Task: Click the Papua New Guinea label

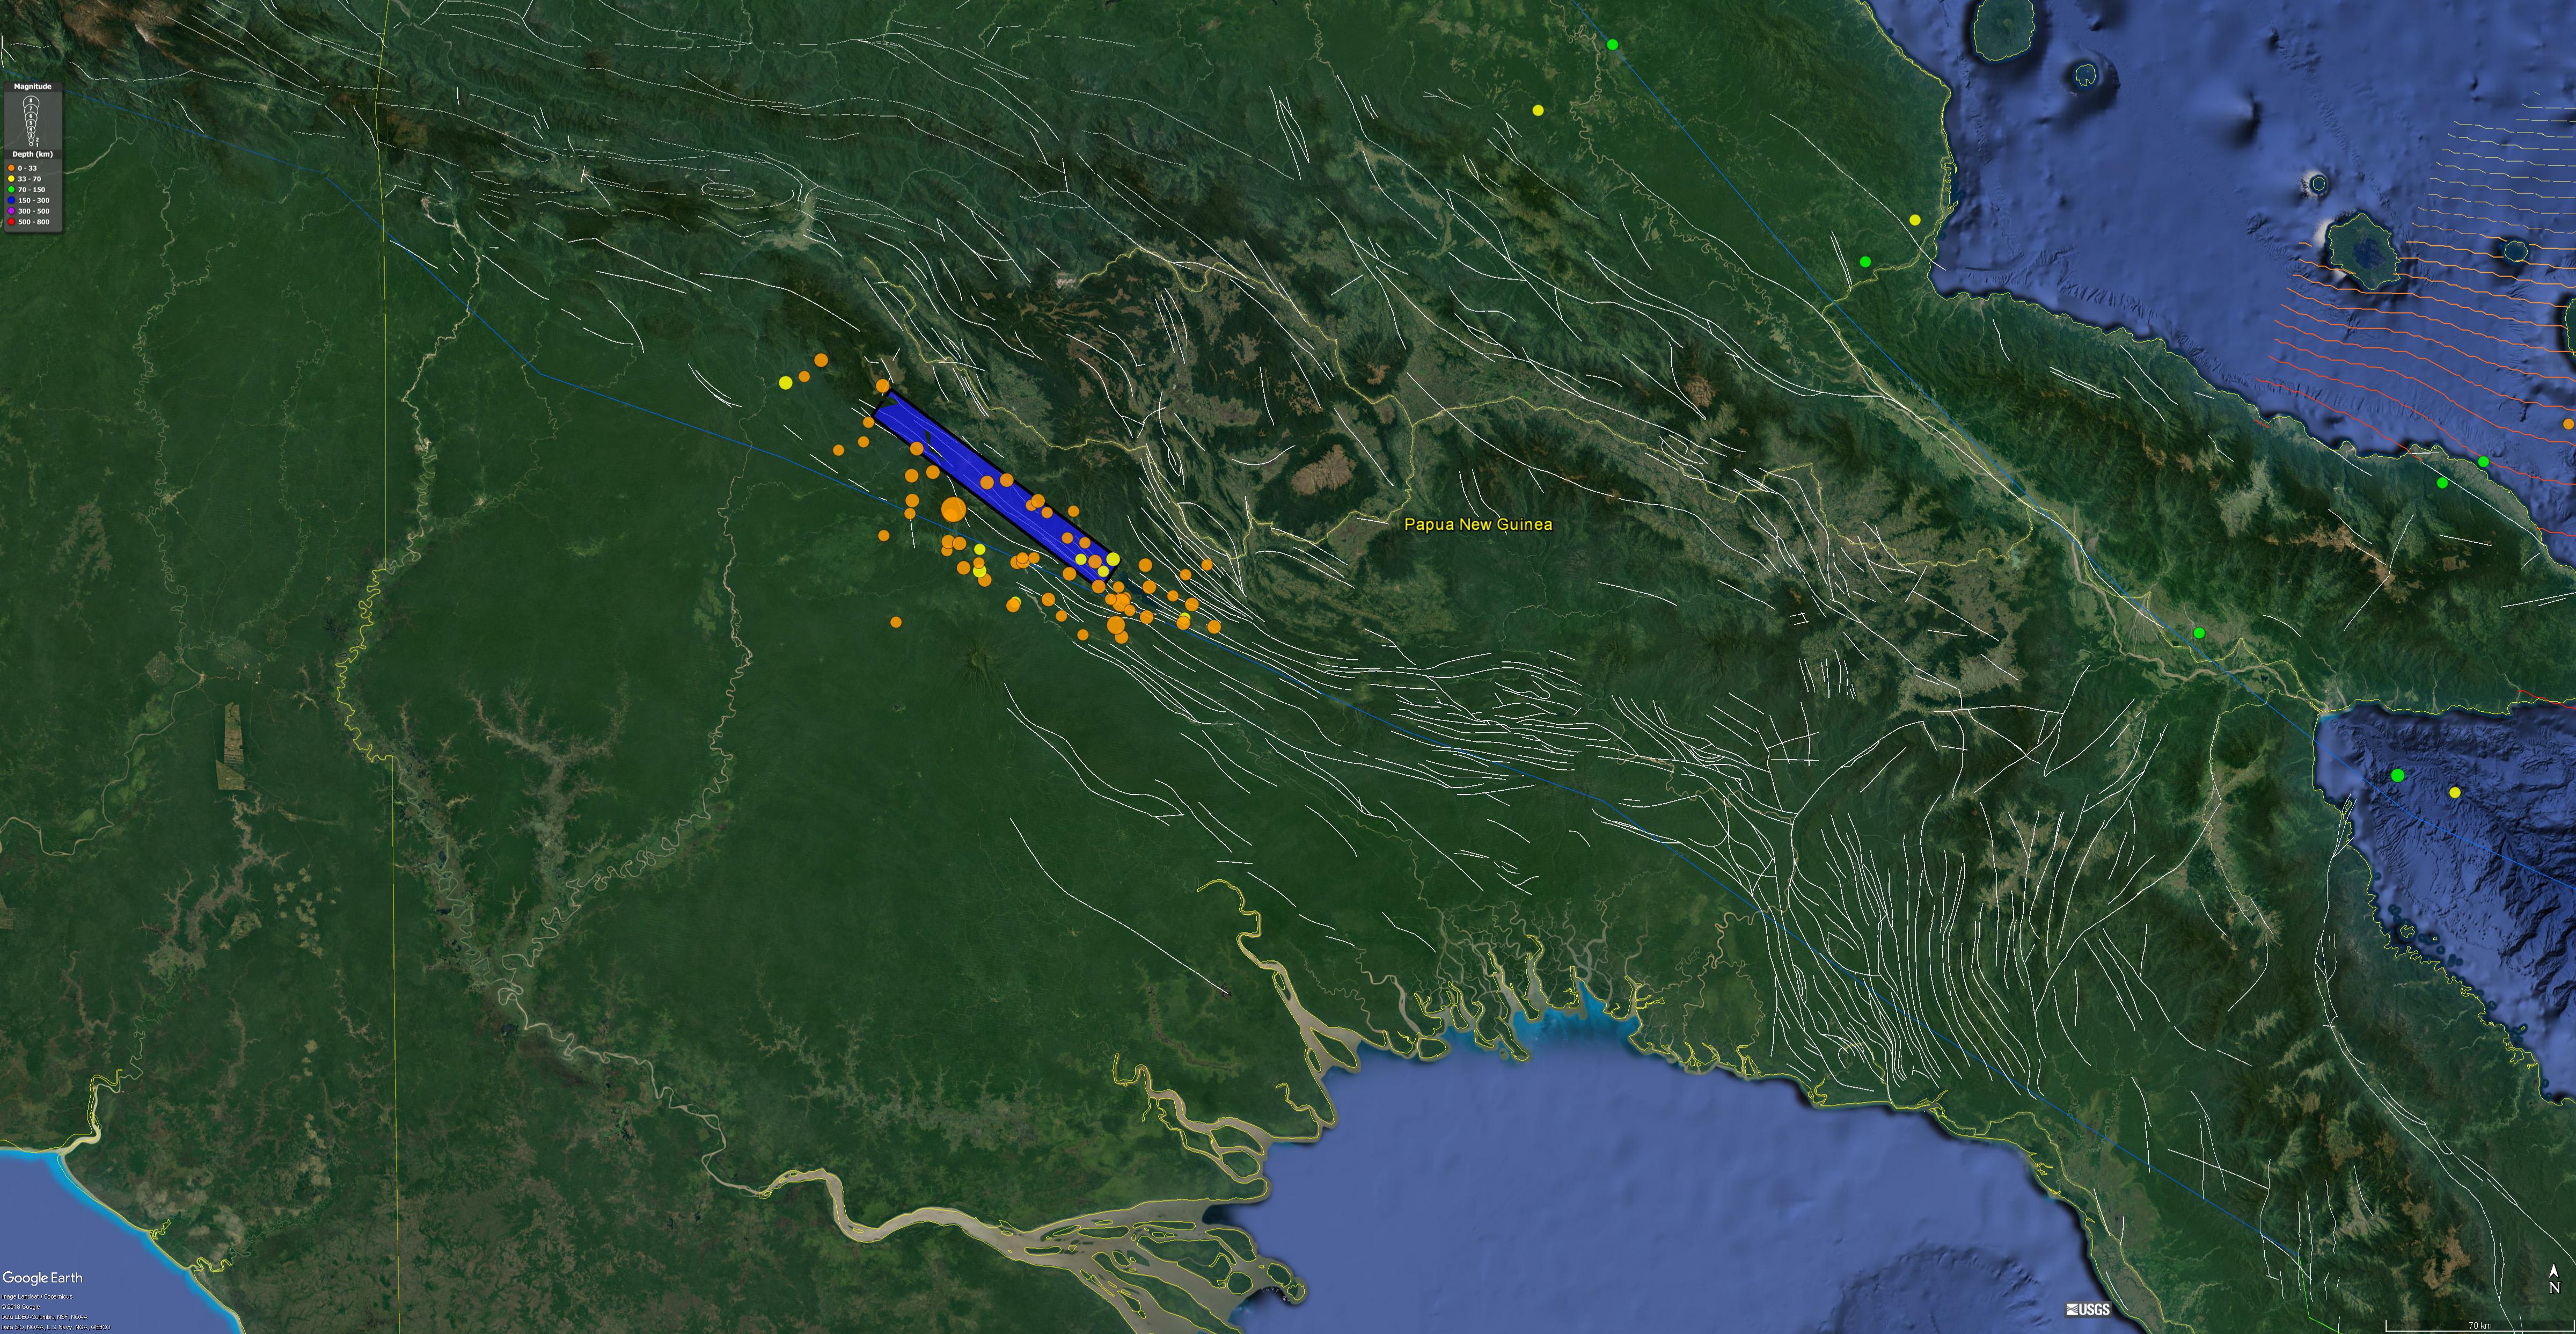Action: tap(1478, 524)
